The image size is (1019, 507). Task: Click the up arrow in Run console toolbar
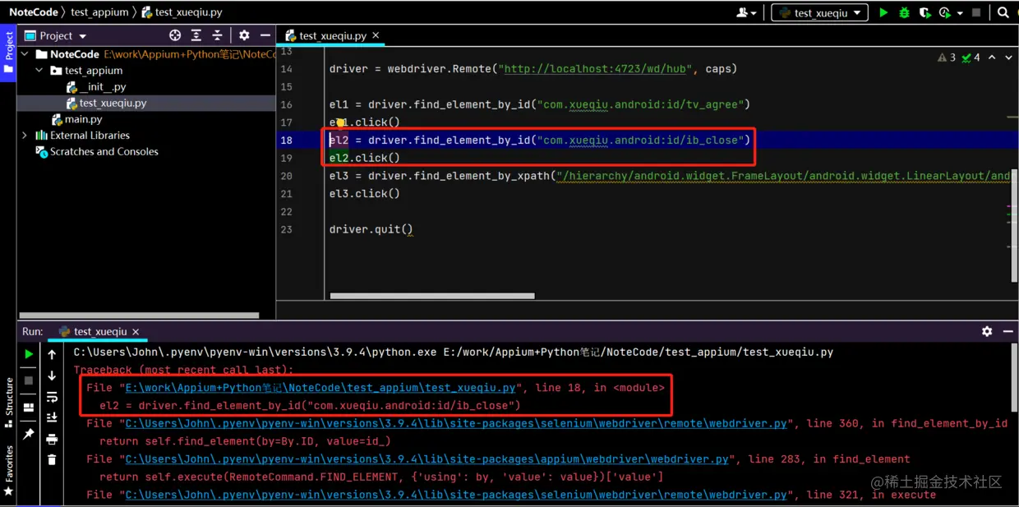[x=52, y=354]
